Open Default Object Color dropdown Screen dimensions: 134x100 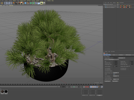tap(116, 73)
